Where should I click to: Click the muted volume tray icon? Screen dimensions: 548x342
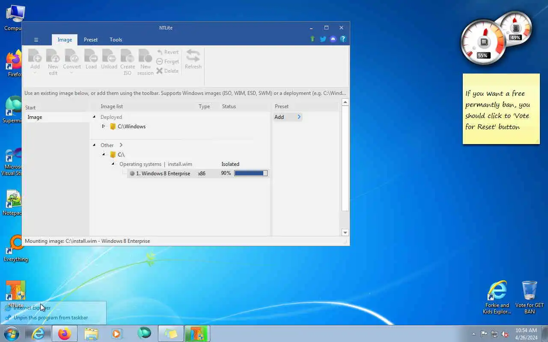(x=505, y=334)
